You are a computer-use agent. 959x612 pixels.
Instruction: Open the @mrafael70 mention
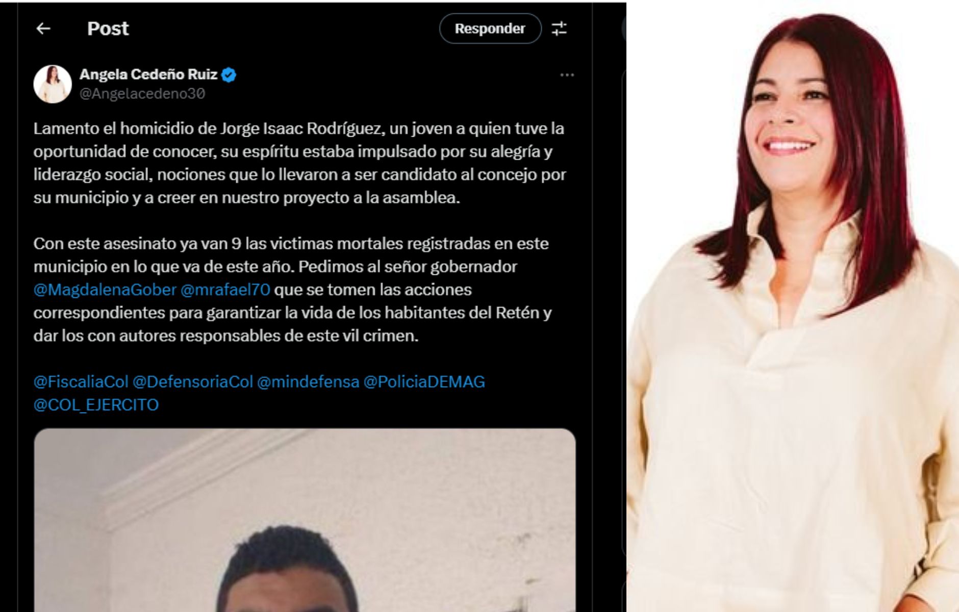click(225, 290)
